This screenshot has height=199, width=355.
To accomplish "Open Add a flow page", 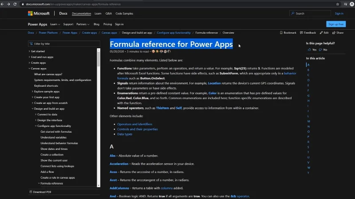I will tap(47, 172).
